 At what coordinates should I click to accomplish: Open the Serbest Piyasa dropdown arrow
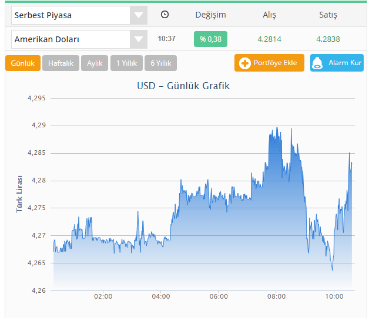click(138, 15)
